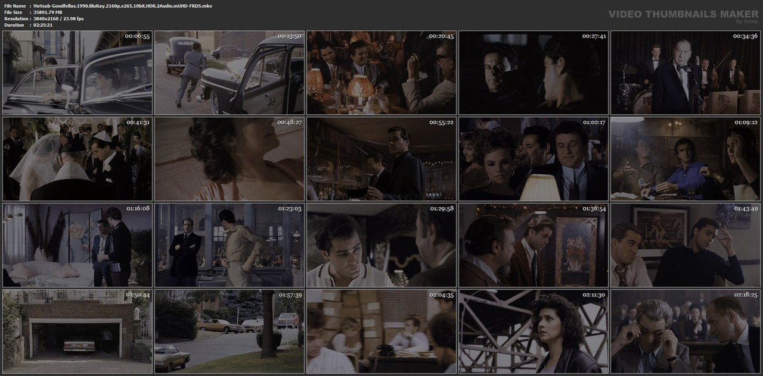Select the thumbnail timestamped 01:23:03

[x=229, y=245]
